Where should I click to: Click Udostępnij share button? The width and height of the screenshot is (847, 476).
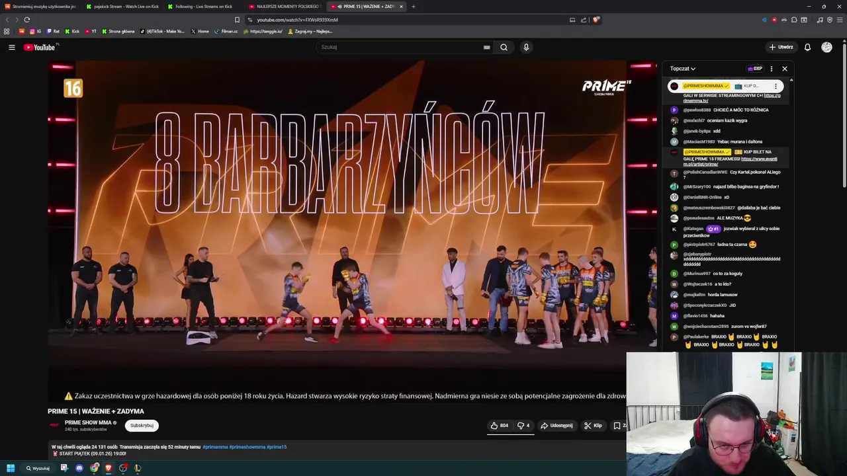[x=557, y=426]
